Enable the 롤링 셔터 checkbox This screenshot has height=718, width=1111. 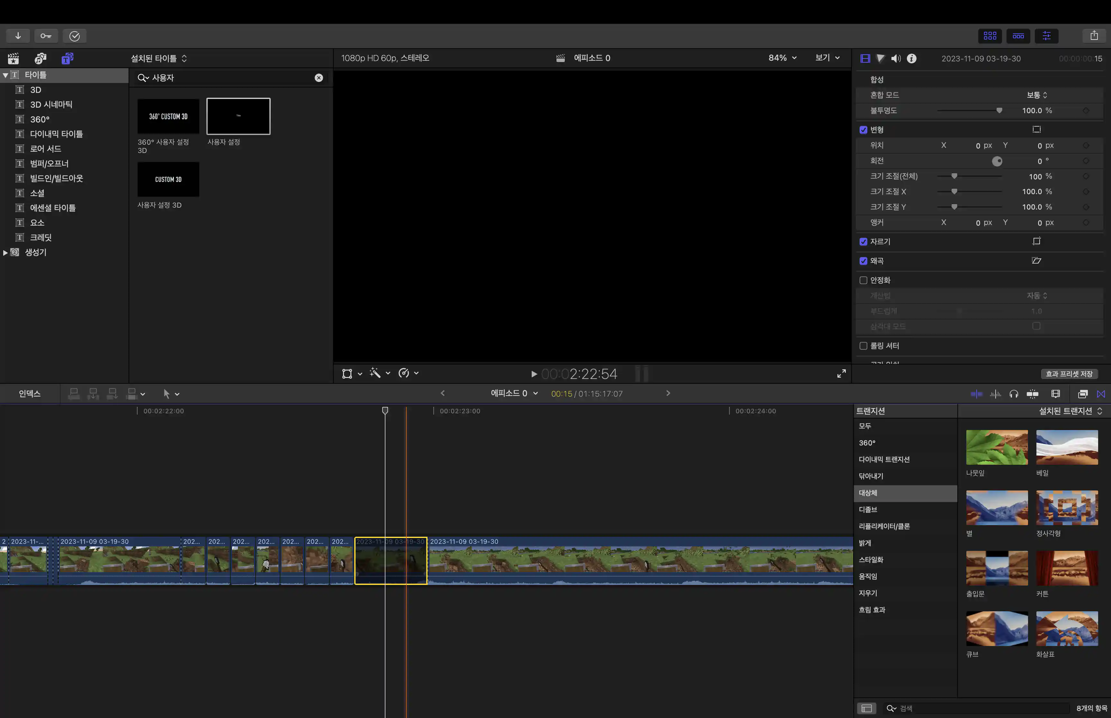[x=863, y=346]
